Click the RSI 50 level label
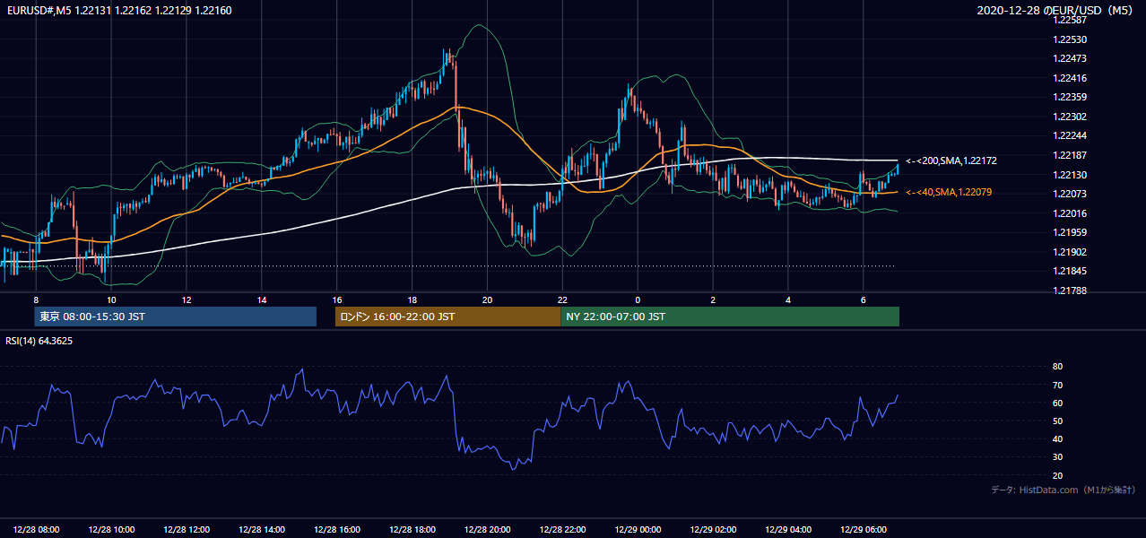Screen dimensions: 1146x538 [1057, 421]
